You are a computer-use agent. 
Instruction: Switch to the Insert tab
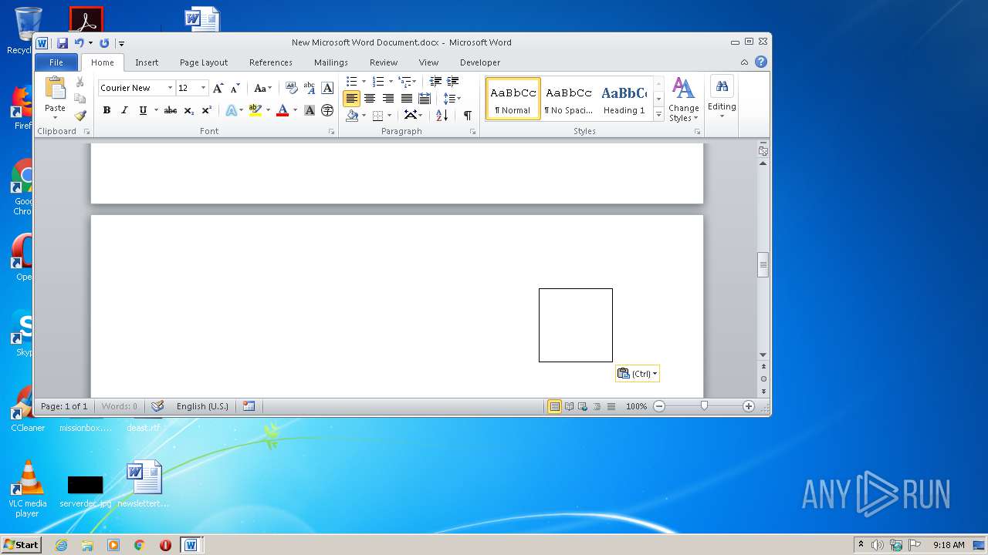[147, 62]
